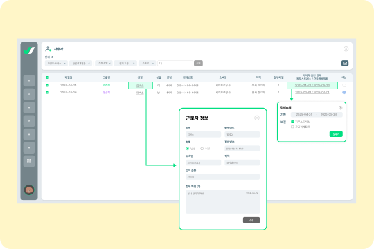
Task: Check the empty checkbox option in the period popup
Action: pyautogui.click(x=292, y=127)
